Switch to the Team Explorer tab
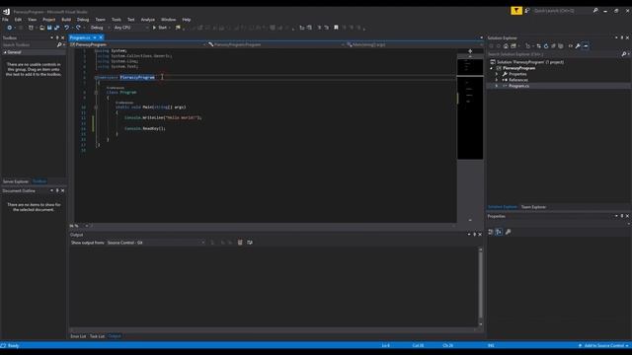 click(x=533, y=207)
